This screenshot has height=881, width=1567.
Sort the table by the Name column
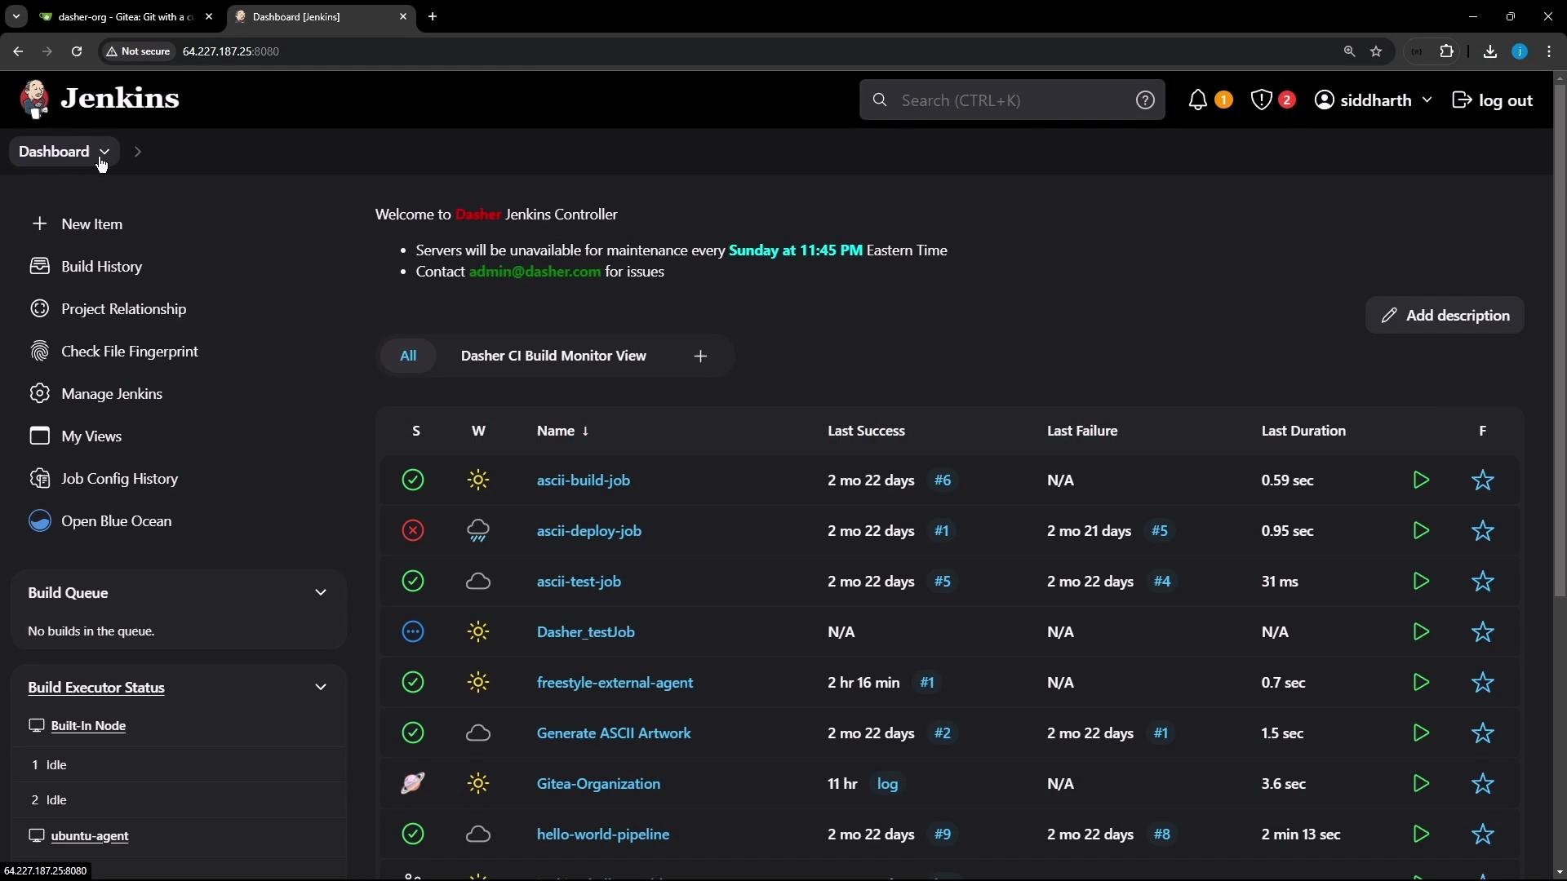(x=562, y=431)
